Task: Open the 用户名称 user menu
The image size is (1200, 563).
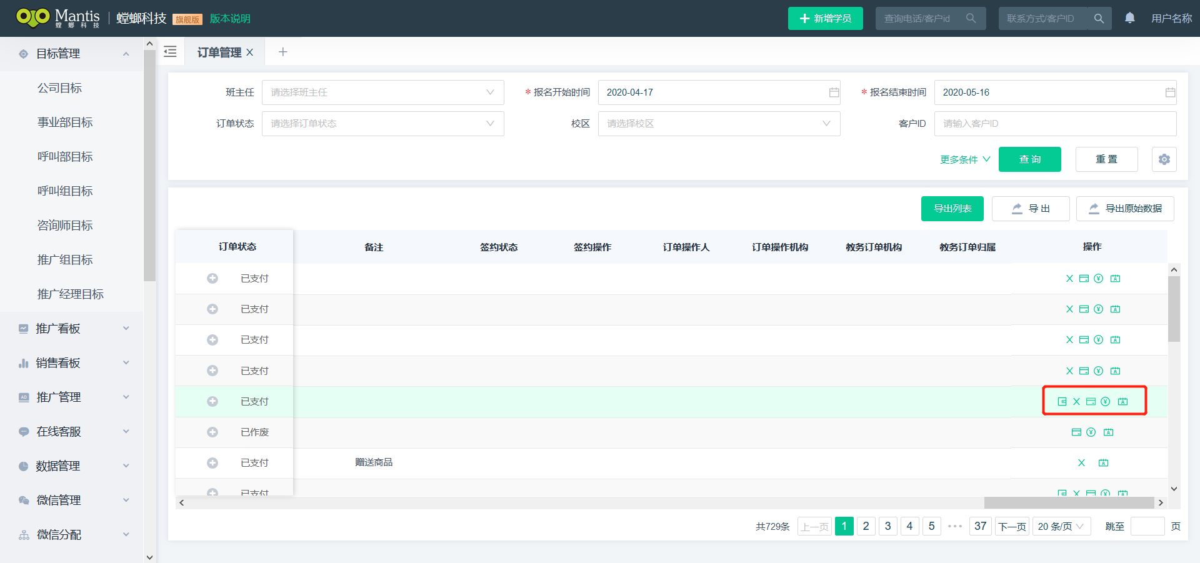Action: [x=1171, y=18]
